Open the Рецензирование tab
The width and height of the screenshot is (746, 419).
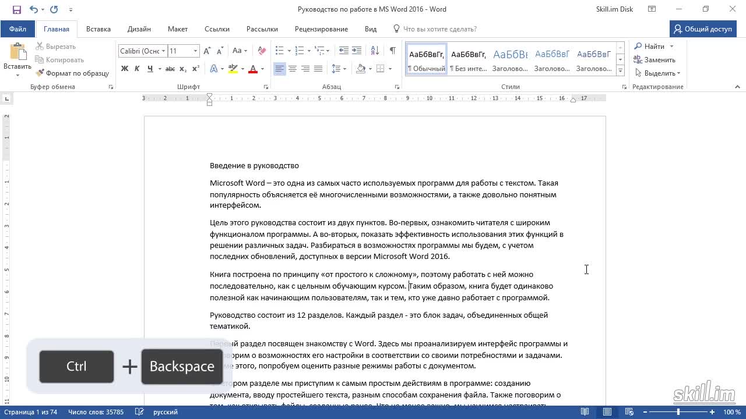321,29
